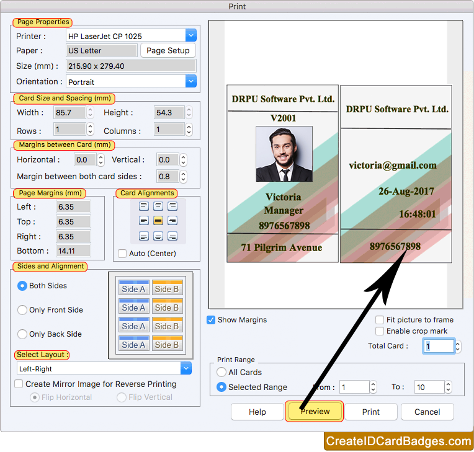Click the Total Card input field

tap(439, 346)
